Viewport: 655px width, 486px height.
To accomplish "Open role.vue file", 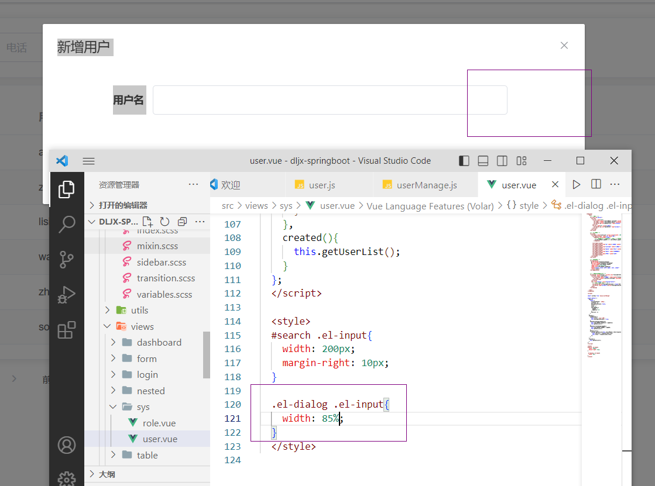I will (159, 423).
